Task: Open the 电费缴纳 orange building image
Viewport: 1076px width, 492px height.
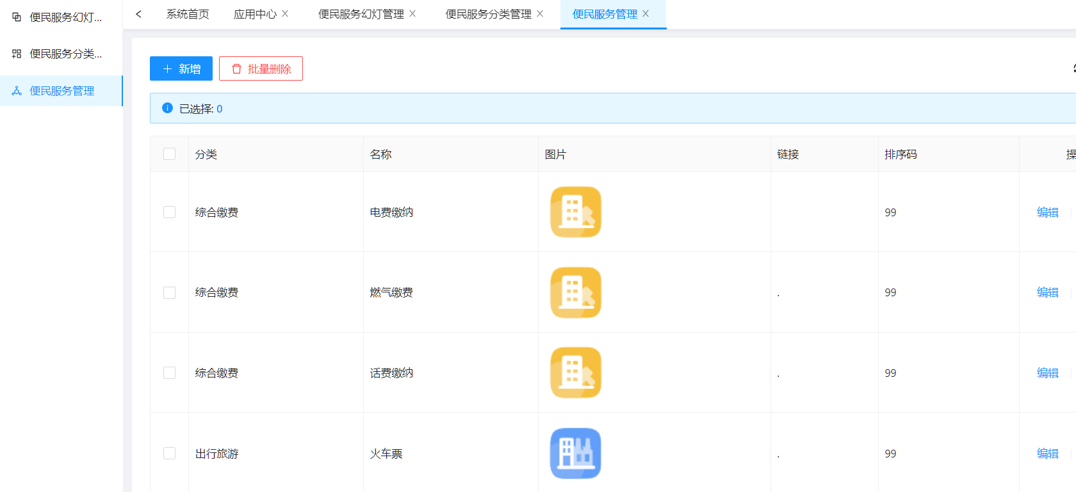Action: pos(575,212)
